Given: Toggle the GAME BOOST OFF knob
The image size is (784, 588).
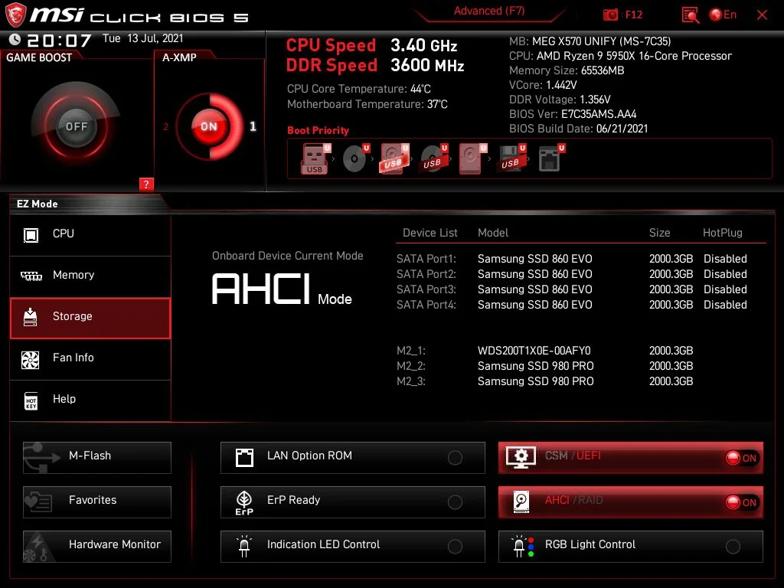Looking at the screenshot, I should (76, 126).
